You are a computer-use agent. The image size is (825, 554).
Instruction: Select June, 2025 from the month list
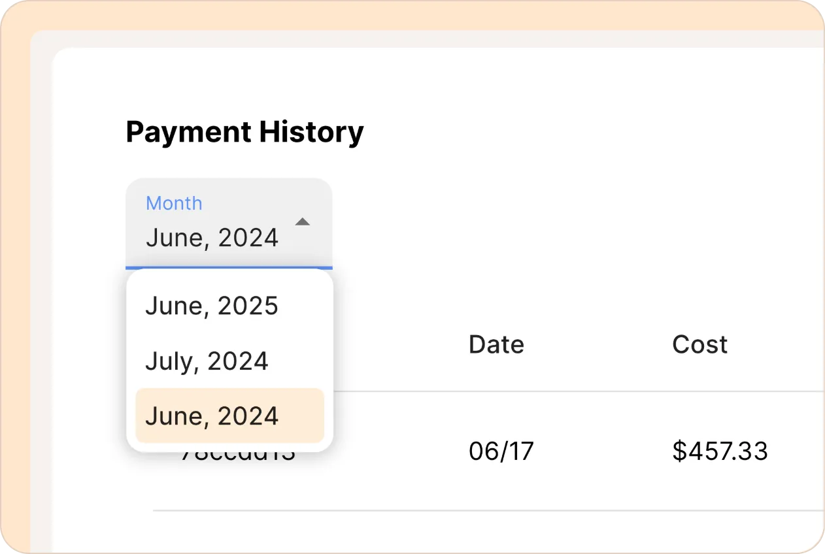(212, 306)
